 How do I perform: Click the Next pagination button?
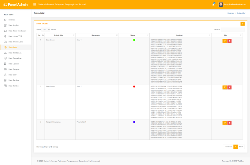(x=241, y=147)
